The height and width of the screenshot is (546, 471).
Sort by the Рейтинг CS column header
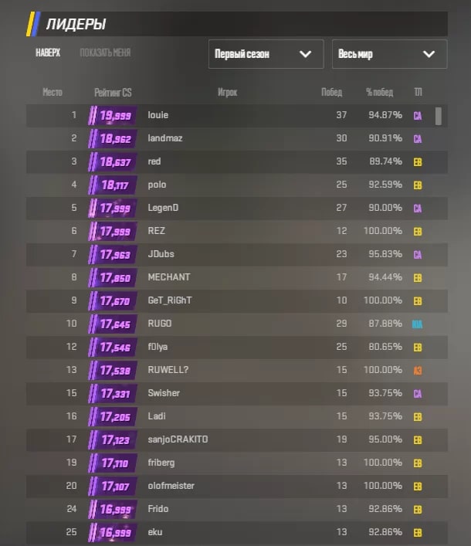113,93
